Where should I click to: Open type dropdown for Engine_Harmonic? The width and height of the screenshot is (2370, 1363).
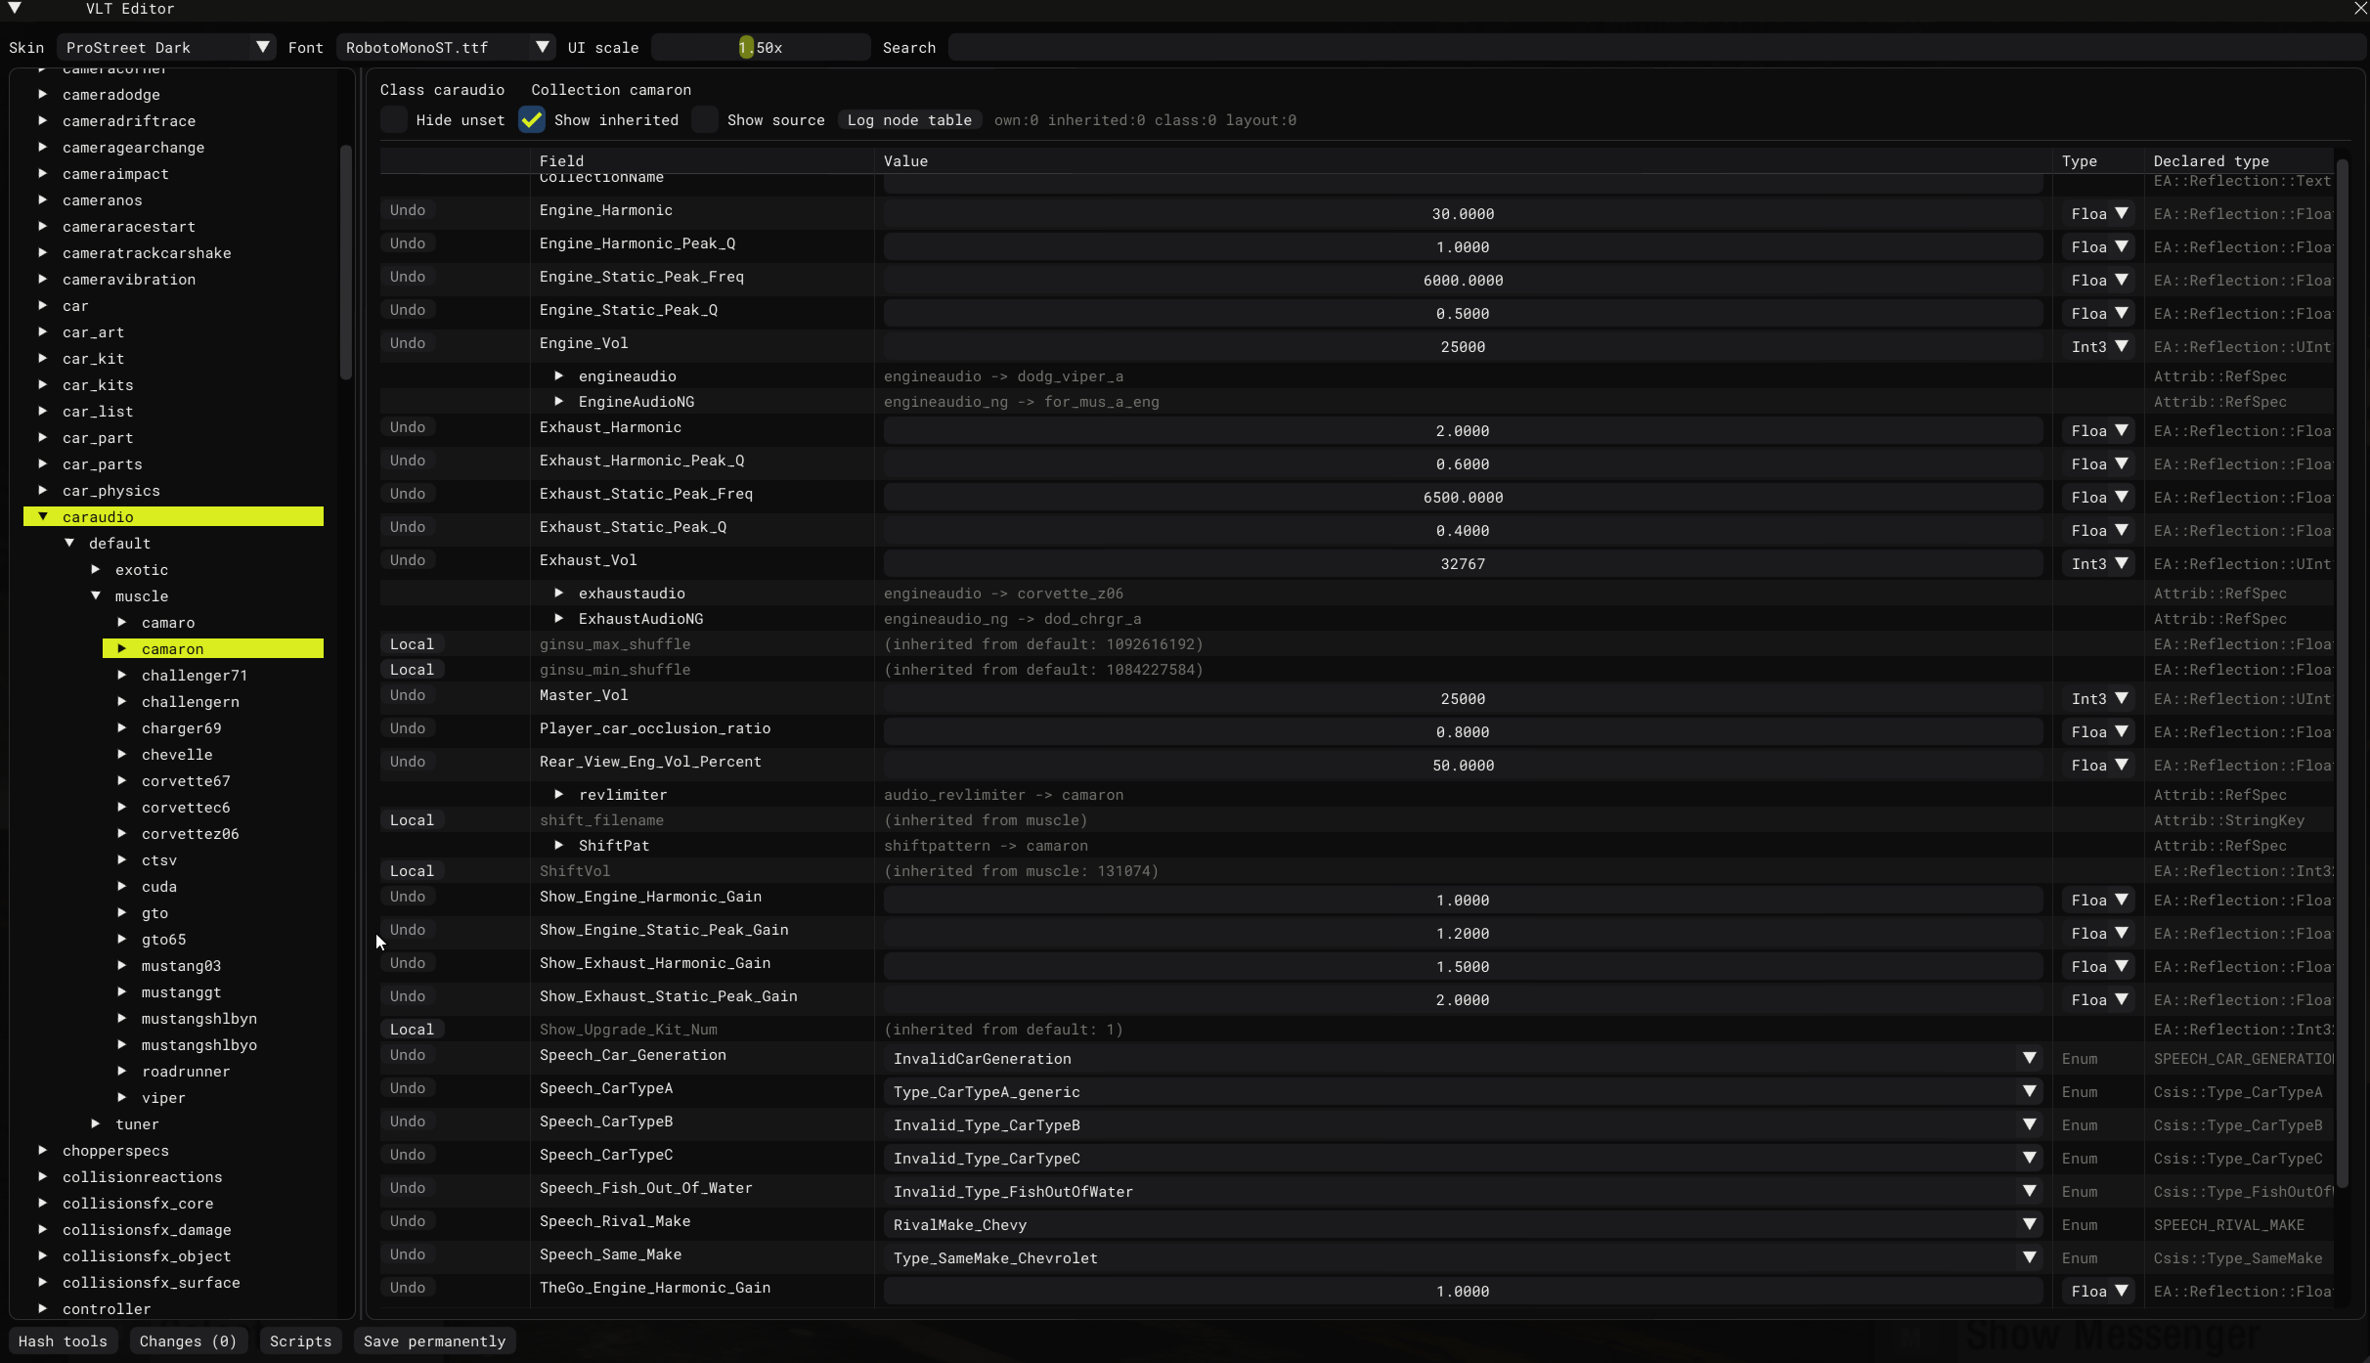[x=2099, y=214]
